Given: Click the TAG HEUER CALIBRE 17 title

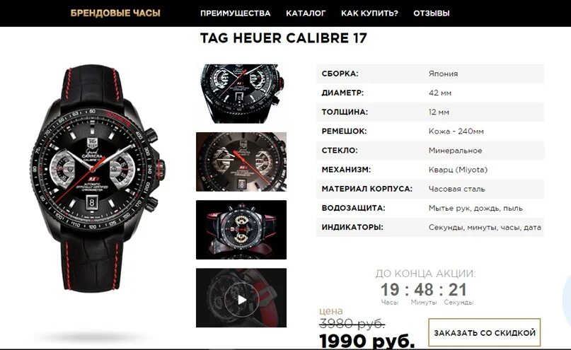Looking at the screenshot, I should pyautogui.click(x=284, y=38).
